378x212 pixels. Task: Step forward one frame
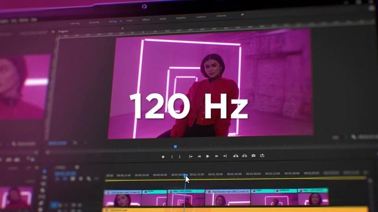217,156
